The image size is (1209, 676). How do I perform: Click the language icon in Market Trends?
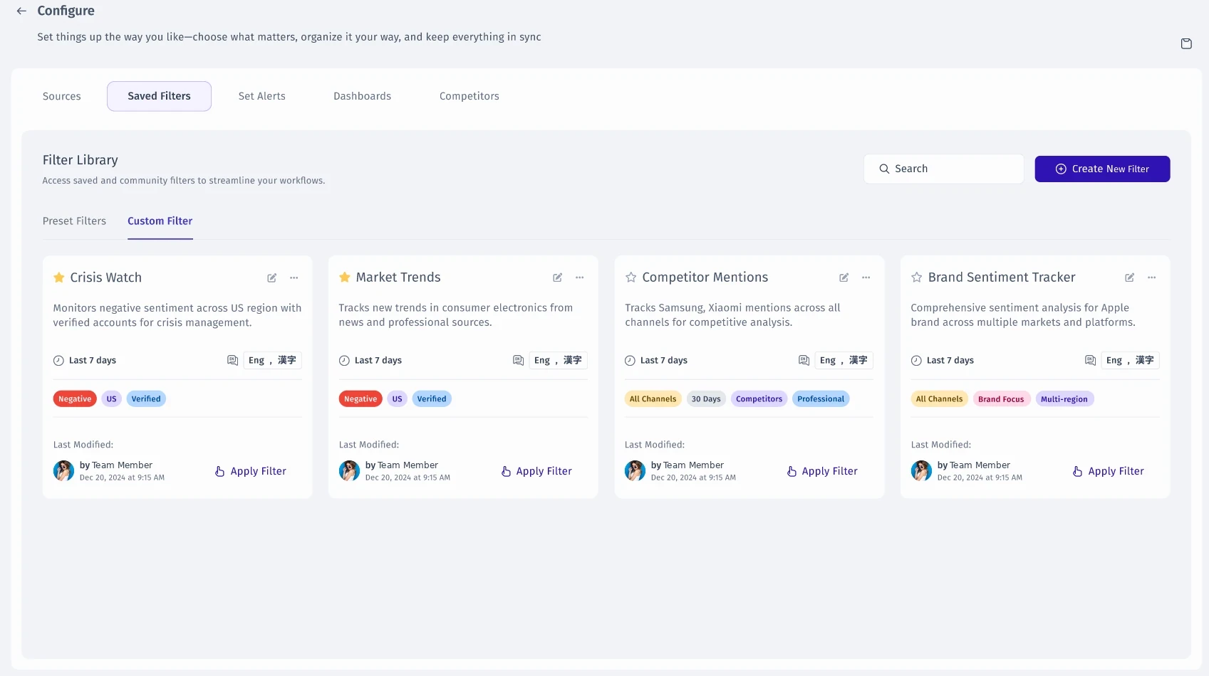coord(518,360)
